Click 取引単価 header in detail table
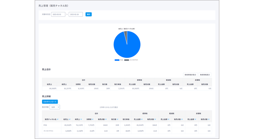This screenshot has height=139, width=254. [126, 119]
